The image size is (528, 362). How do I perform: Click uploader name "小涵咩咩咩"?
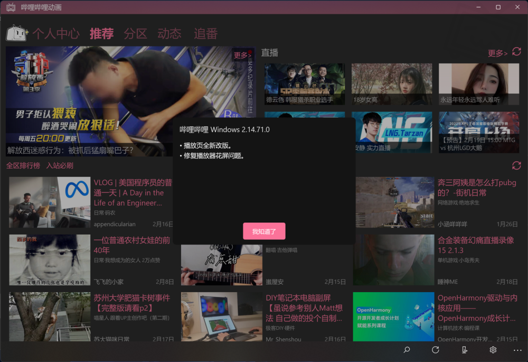(x=452, y=224)
